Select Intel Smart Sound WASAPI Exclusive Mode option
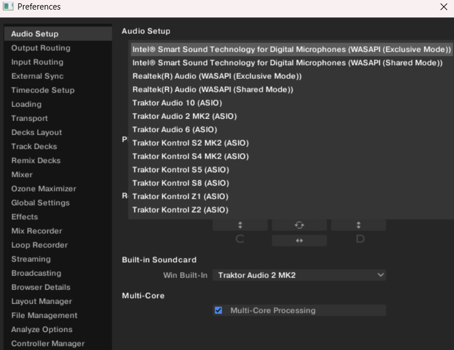The image size is (454, 350). [x=291, y=49]
